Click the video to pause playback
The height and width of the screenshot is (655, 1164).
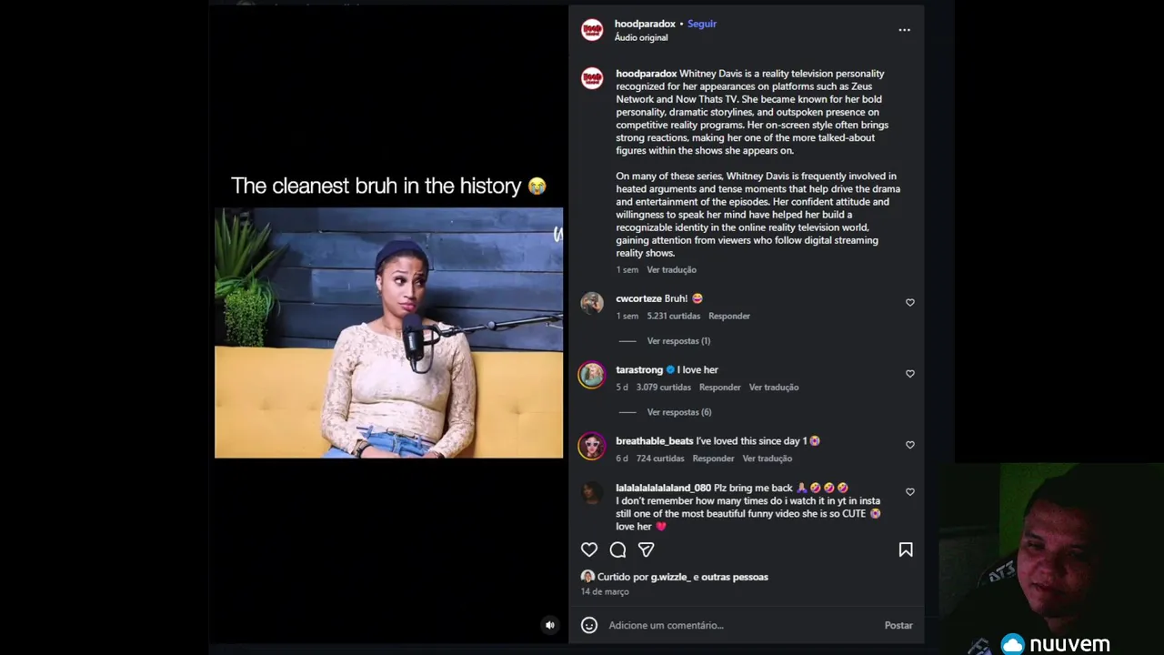(x=388, y=333)
